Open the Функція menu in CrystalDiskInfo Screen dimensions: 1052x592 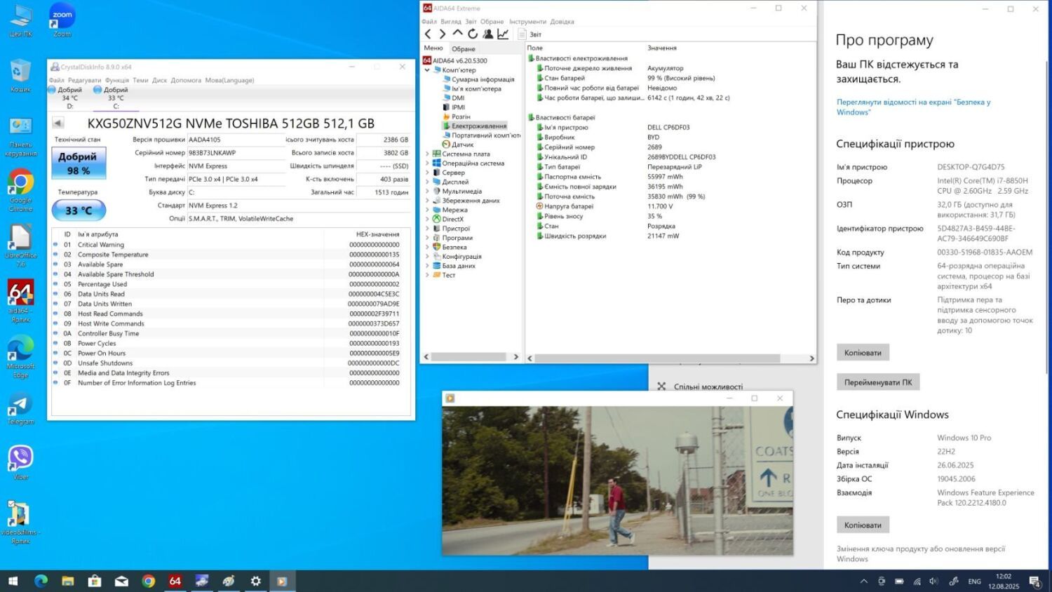click(x=117, y=80)
